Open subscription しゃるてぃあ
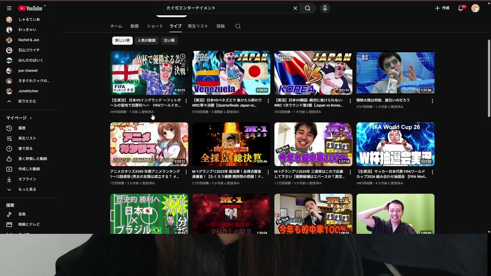This screenshot has height=276, width=491. pos(29,20)
